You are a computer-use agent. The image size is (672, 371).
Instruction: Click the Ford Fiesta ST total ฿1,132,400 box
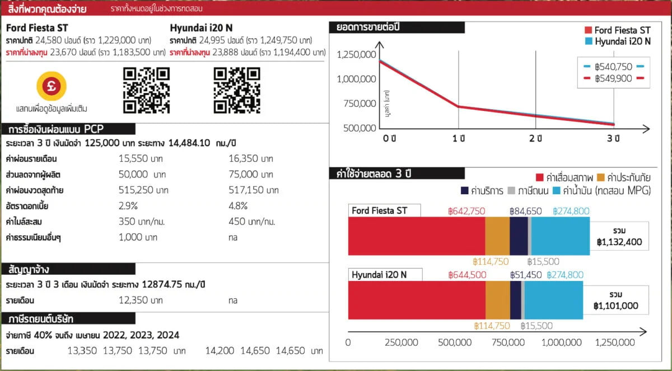point(619,237)
